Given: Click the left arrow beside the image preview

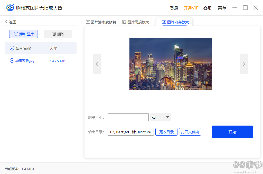Looking at the screenshot, I should (x=97, y=64).
